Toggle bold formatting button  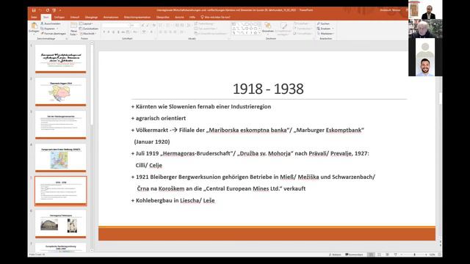coord(104,32)
